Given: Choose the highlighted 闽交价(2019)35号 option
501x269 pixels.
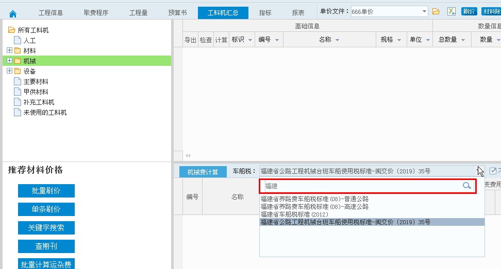Looking at the screenshot, I should [x=372, y=222].
